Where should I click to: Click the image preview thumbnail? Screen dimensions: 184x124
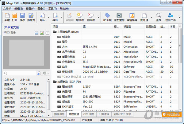point(26,53)
